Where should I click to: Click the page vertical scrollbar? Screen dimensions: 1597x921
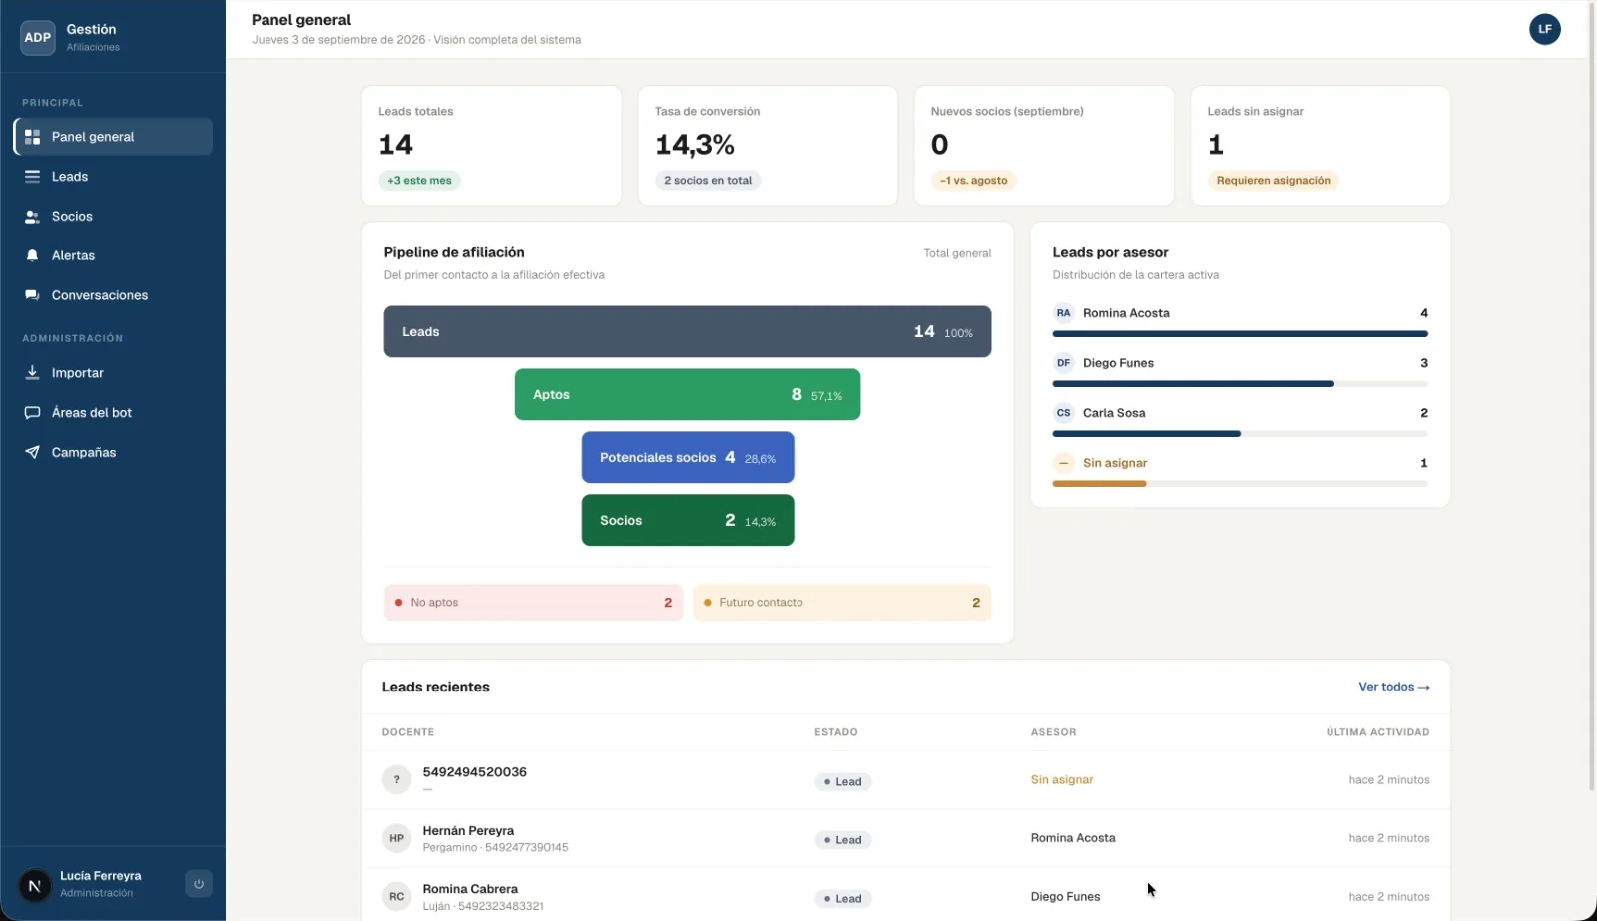tap(1591, 399)
